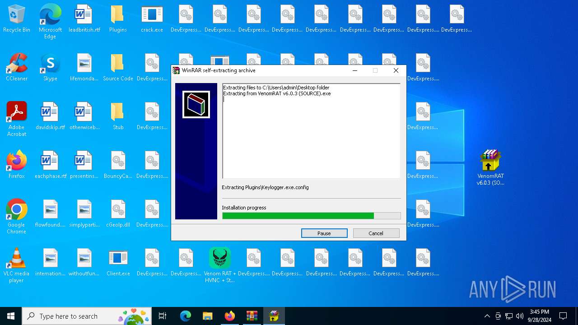Image resolution: width=578 pixels, height=325 pixels.
Task: Select the crack.exe file icon
Action: coord(152,19)
